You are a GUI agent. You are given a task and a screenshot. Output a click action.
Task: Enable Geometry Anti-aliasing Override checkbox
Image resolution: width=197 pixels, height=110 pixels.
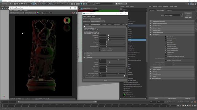(x=166, y=56)
